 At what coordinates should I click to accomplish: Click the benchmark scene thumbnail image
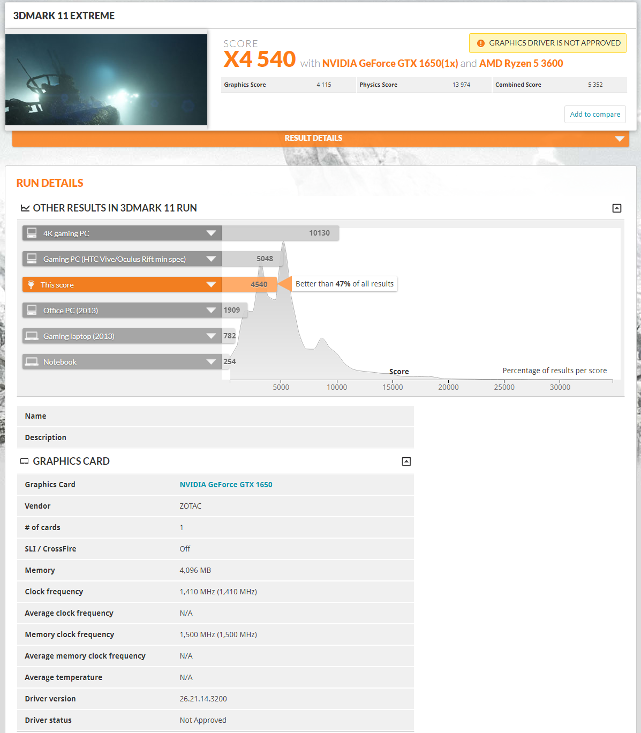coord(106,80)
